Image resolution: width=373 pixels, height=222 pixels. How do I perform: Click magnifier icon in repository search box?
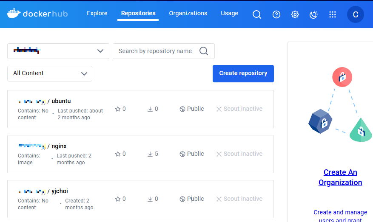tap(204, 51)
